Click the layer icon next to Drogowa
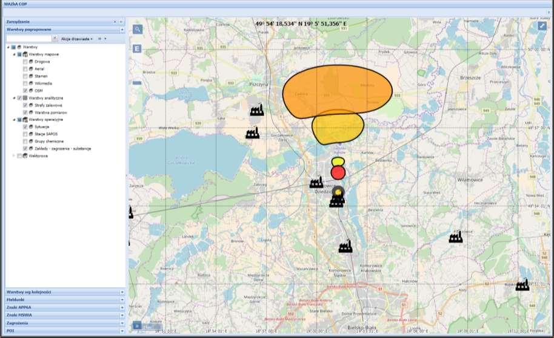The height and width of the screenshot is (338, 554). [31, 62]
